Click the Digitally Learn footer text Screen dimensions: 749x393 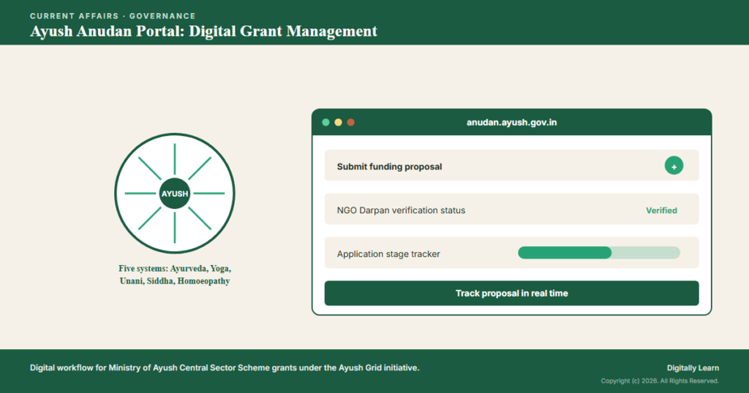click(693, 367)
